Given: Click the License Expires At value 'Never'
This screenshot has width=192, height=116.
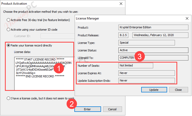Looking at the screenshot, I should [x=147, y=73].
